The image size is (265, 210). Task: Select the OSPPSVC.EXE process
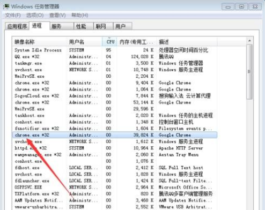point(115,187)
